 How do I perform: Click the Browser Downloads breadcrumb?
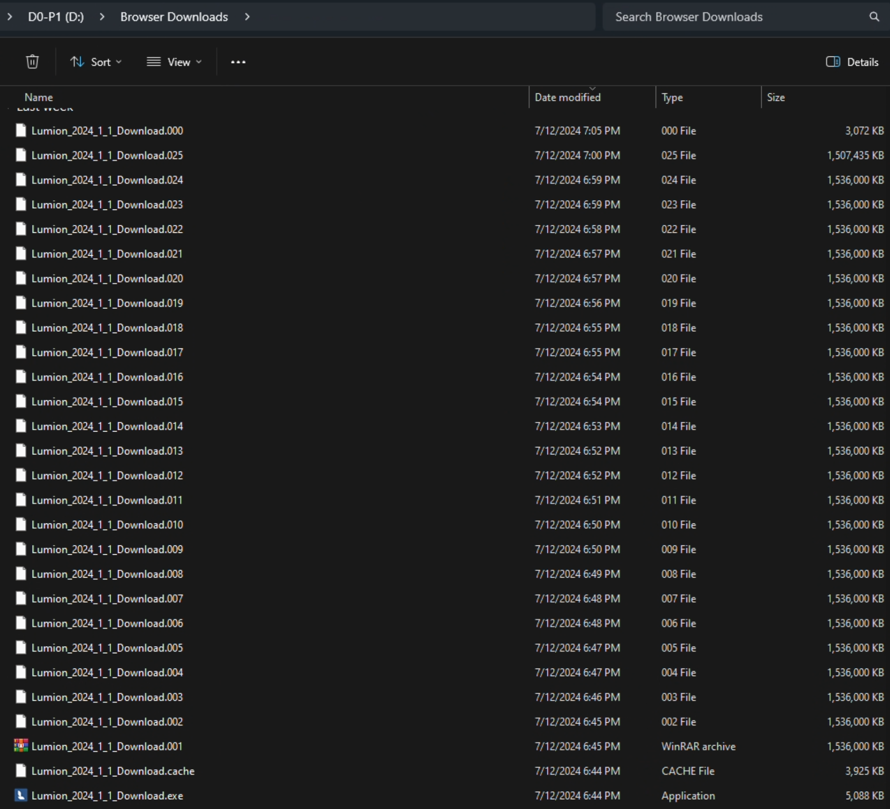(174, 17)
